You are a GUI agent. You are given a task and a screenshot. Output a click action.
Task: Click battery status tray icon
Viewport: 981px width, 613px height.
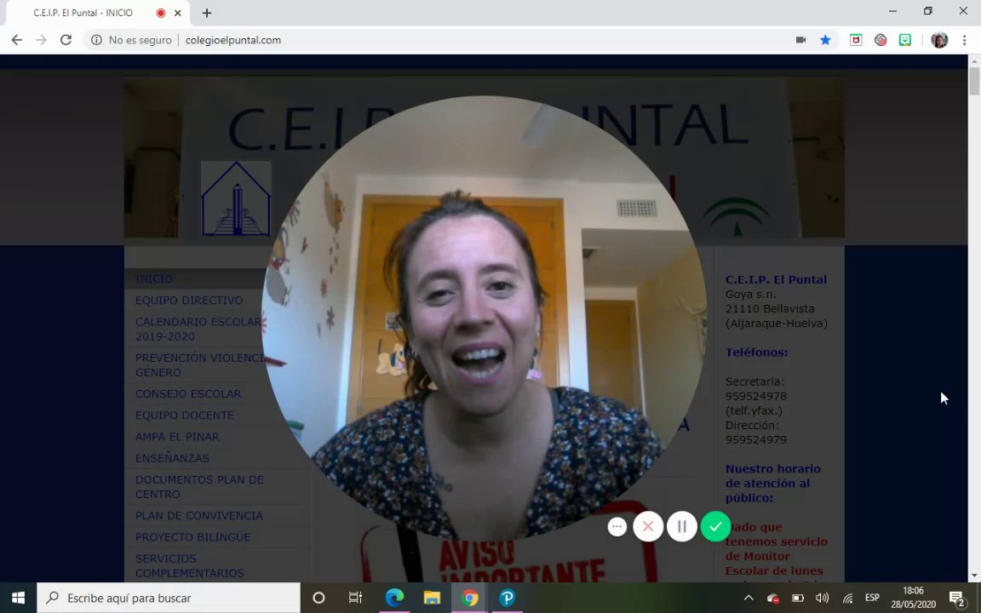click(798, 598)
